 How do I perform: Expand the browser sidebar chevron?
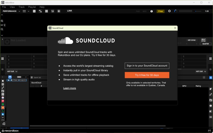pyautogui.click(x=2, y=77)
